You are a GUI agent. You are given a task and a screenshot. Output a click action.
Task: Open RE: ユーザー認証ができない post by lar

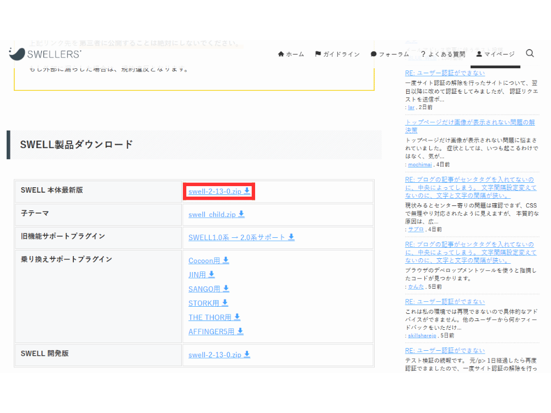pos(445,73)
